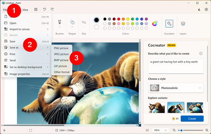
Task: Click the info icon beside describe prompt
Action: [x=201, y=54]
